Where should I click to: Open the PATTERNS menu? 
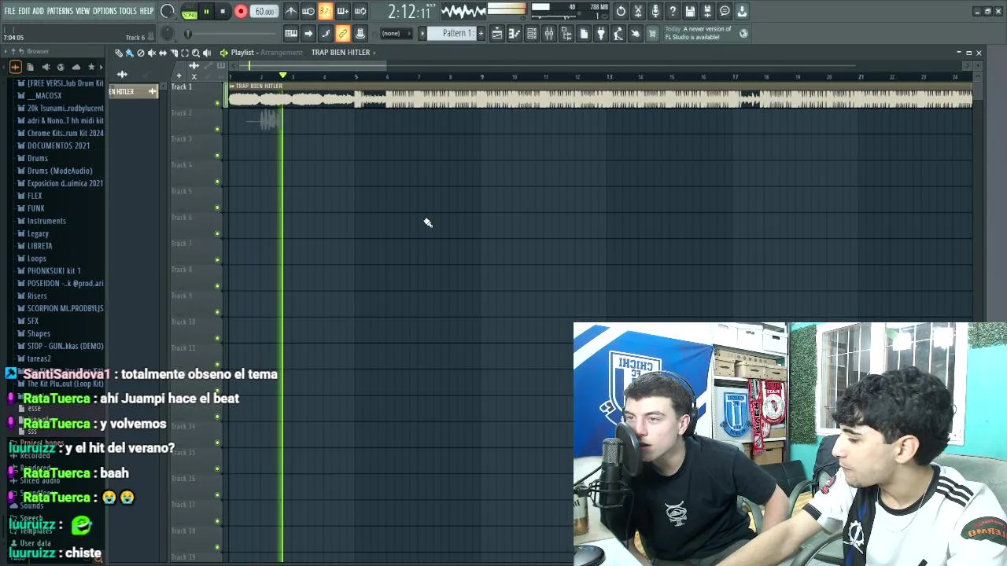(60, 11)
